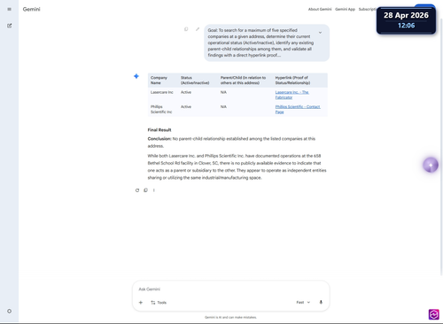Open the settings gear in the sidebar
Screen dimensions: 443x324
click(x=10, y=311)
